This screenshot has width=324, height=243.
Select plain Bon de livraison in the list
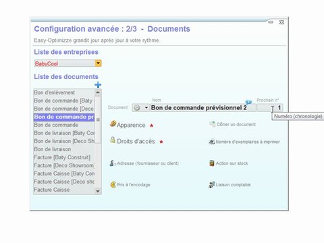(64, 149)
